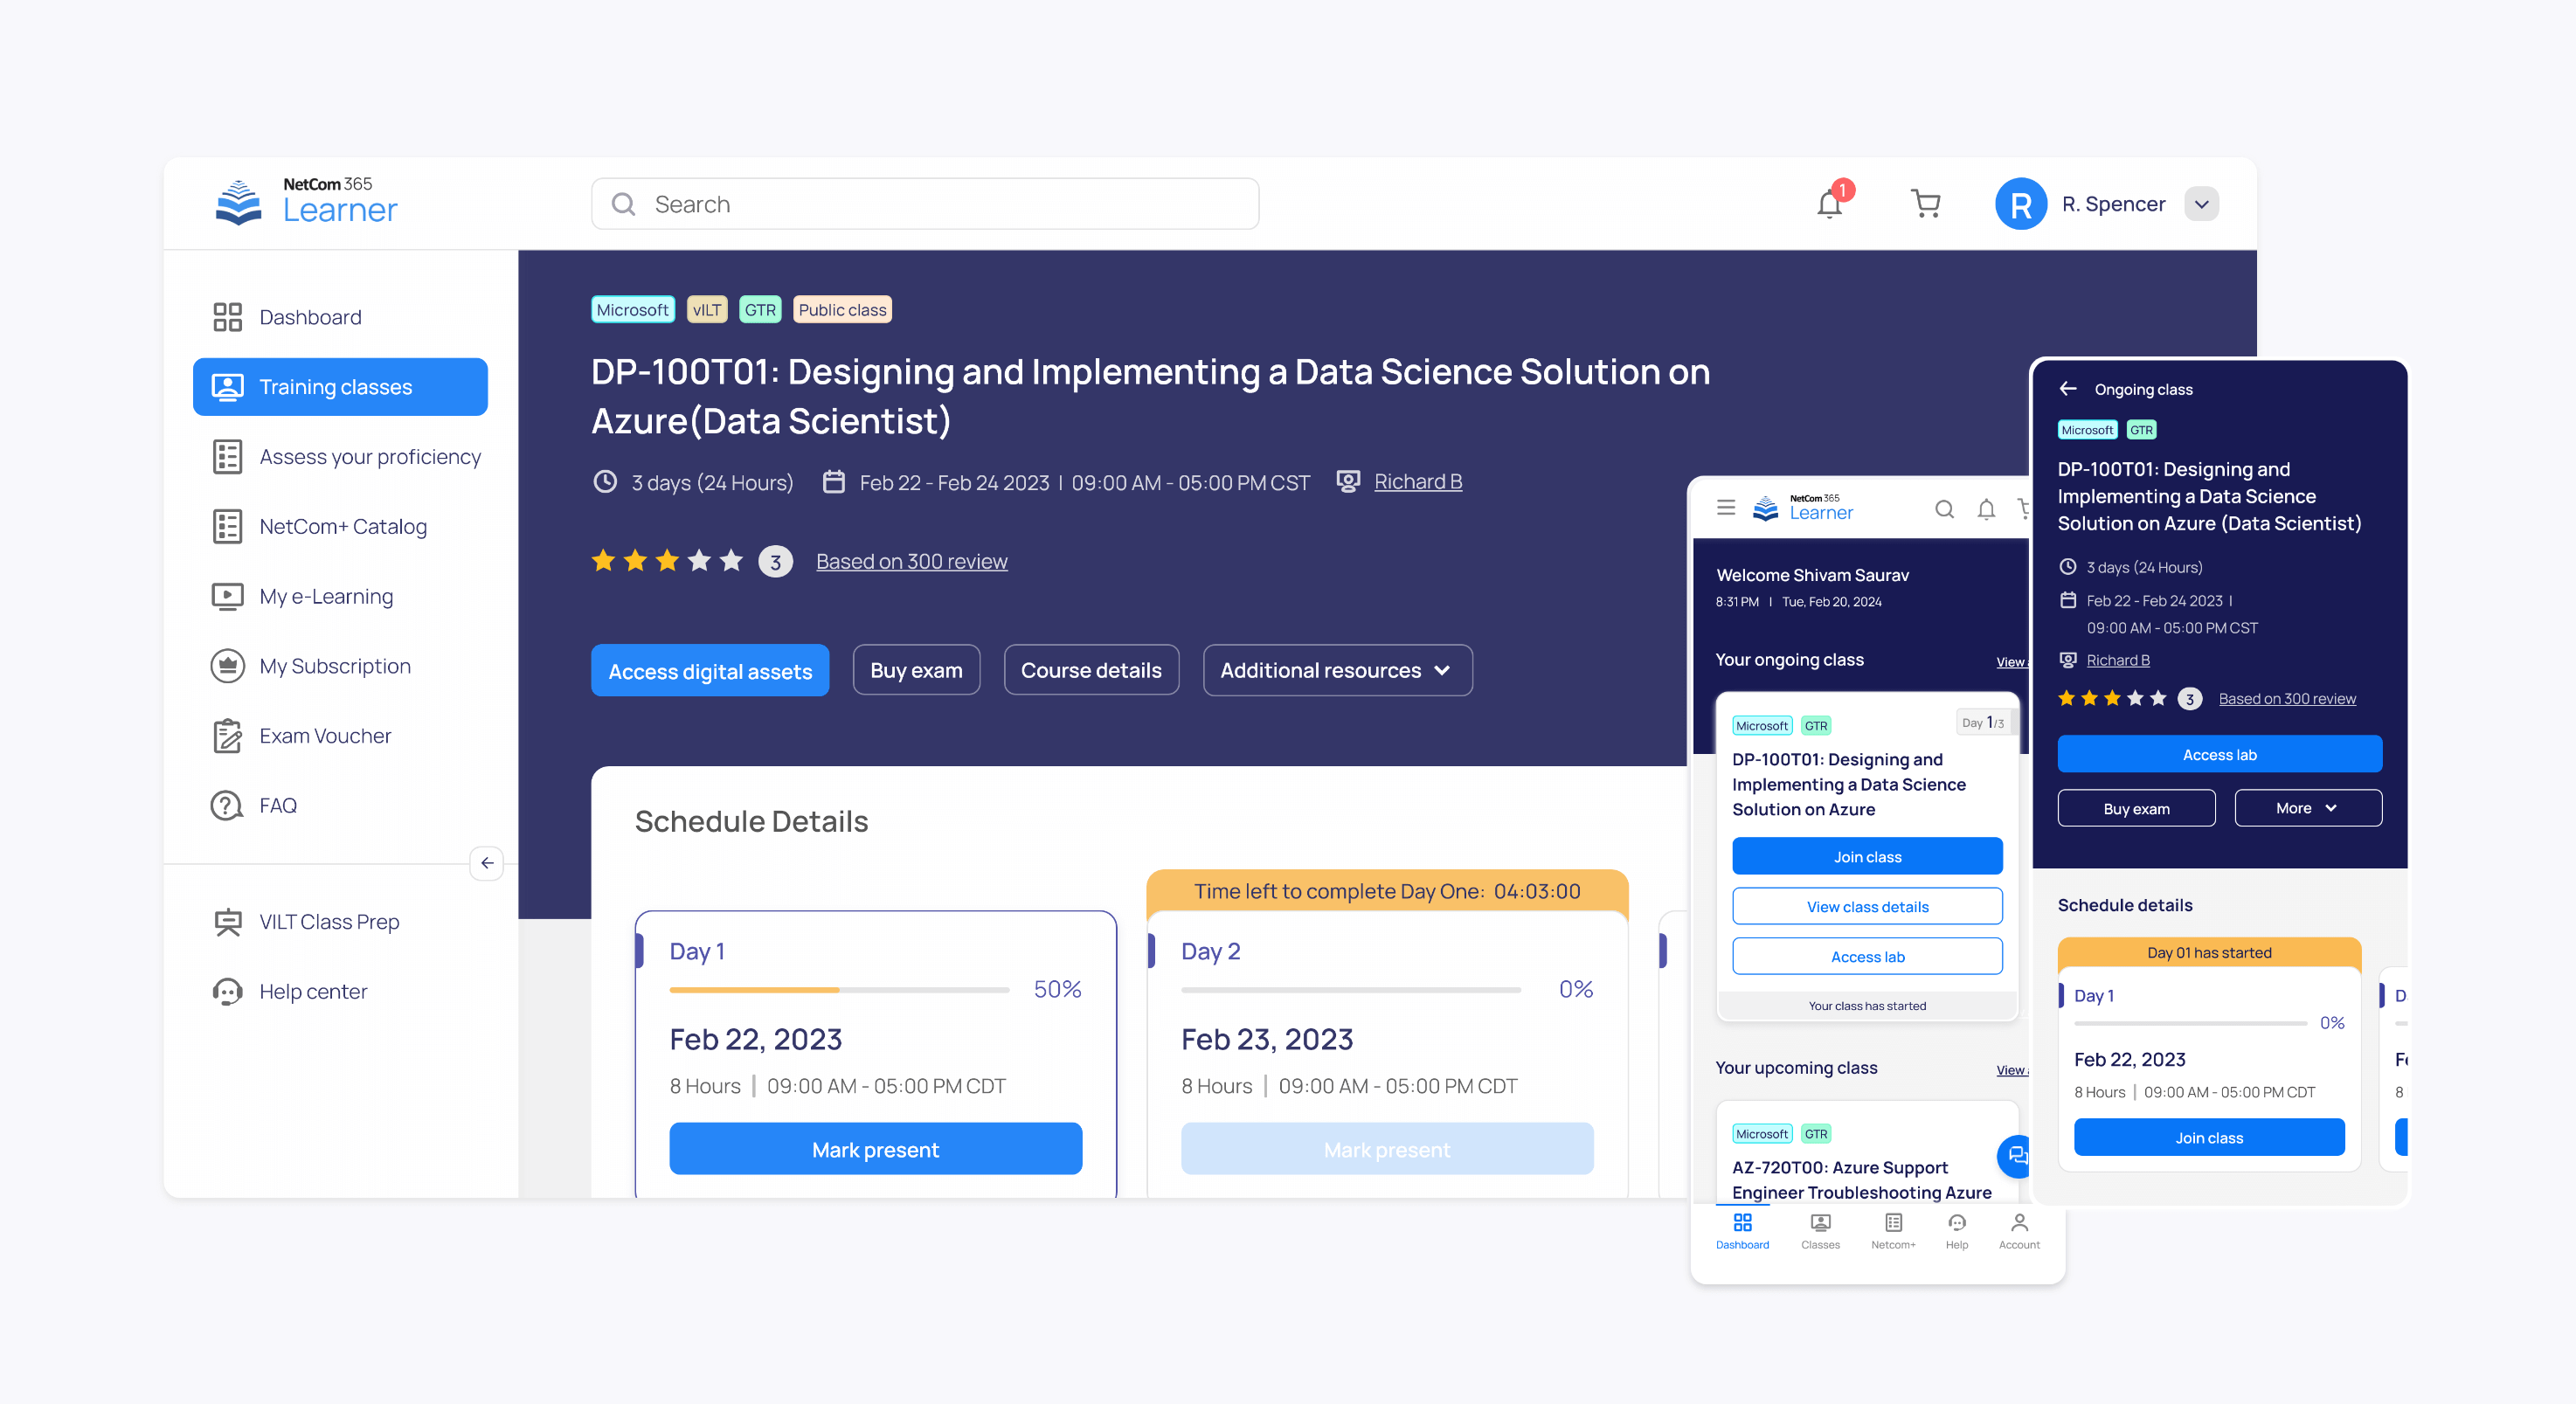2576x1404 pixels.
Task: Open Assess your proficiency in sidebar
Action: [x=340, y=457]
